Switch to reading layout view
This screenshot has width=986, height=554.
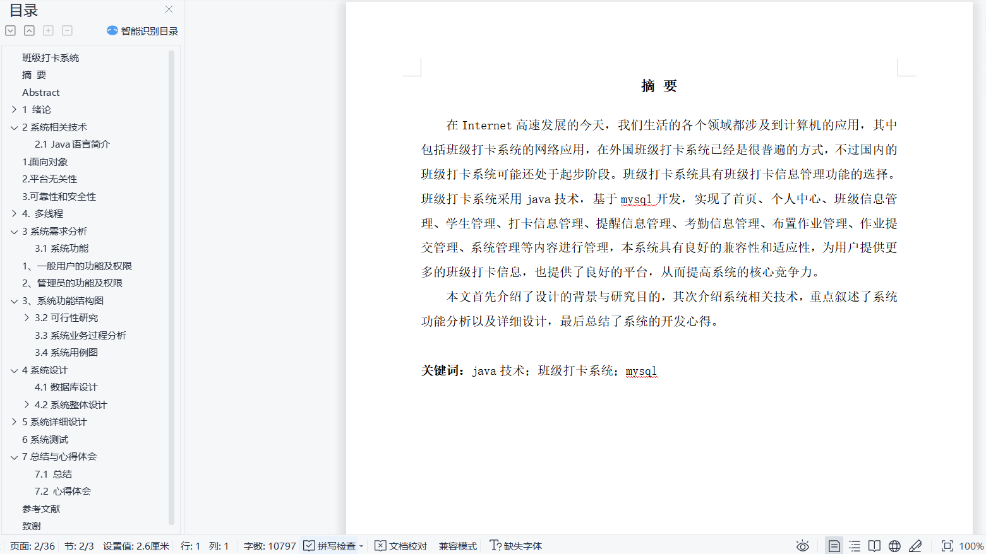pyautogui.click(x=874, y=546)
